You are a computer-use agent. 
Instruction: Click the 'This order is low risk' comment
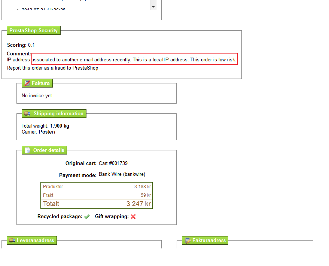tap(213, 60)
